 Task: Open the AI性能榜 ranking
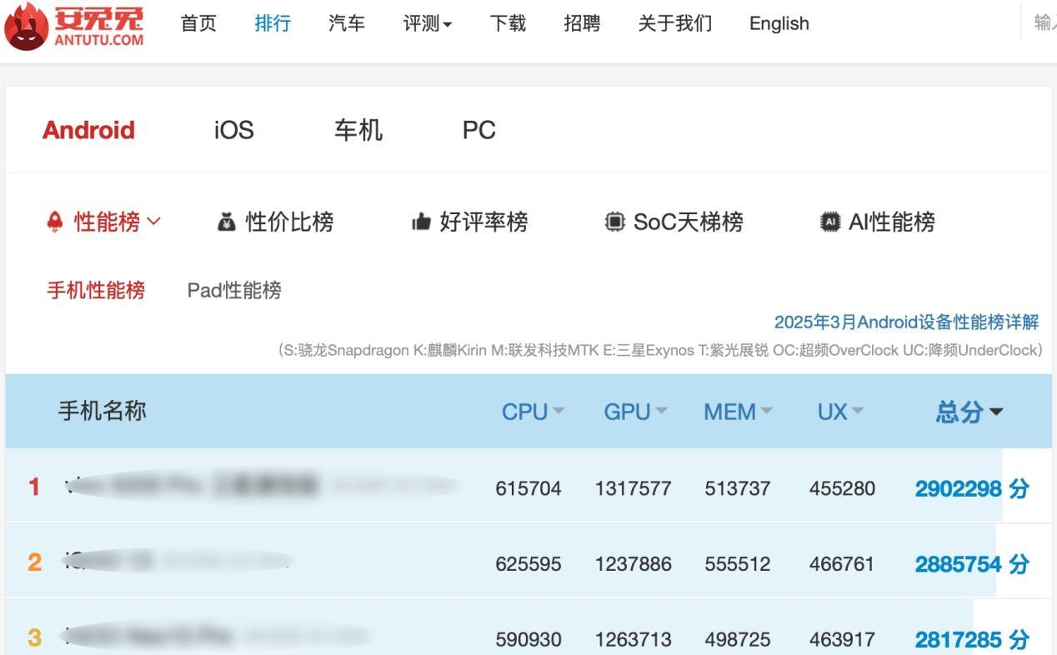tap(892, 222)
